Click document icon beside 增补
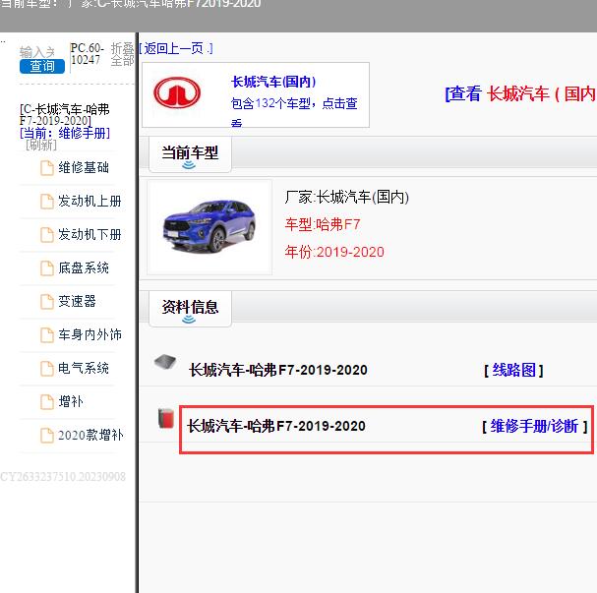Screen dimensions: 597x593 click(x=47, y=402)
